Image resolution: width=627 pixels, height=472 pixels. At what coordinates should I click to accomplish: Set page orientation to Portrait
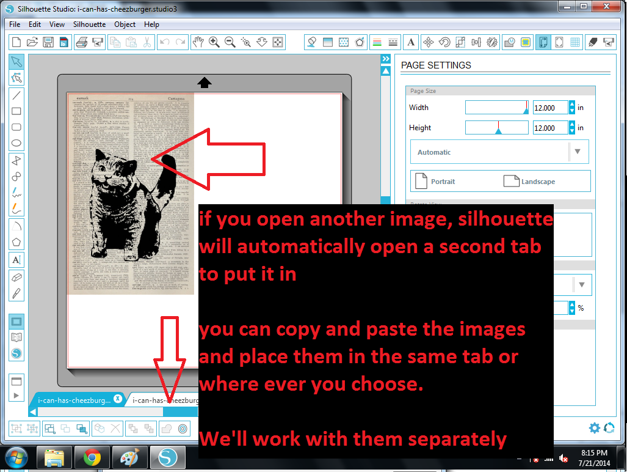(435, 182)
